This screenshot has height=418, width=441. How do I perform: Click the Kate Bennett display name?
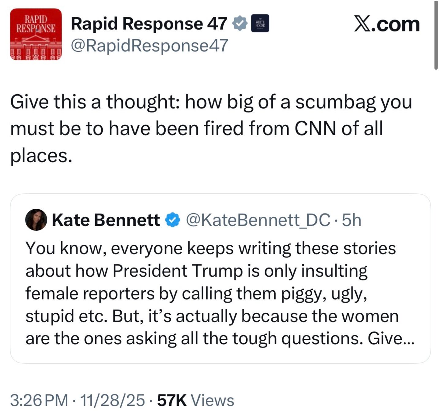106,219
